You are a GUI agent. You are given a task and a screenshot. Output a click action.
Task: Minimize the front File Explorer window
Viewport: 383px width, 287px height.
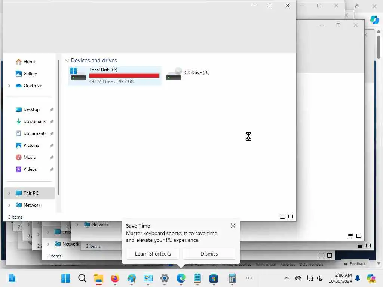(254, 6)
